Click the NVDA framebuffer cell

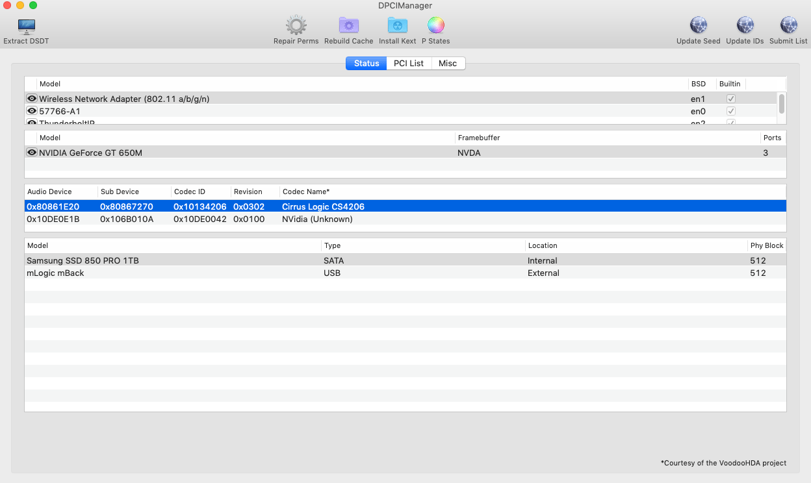click(x=469, y=153)
